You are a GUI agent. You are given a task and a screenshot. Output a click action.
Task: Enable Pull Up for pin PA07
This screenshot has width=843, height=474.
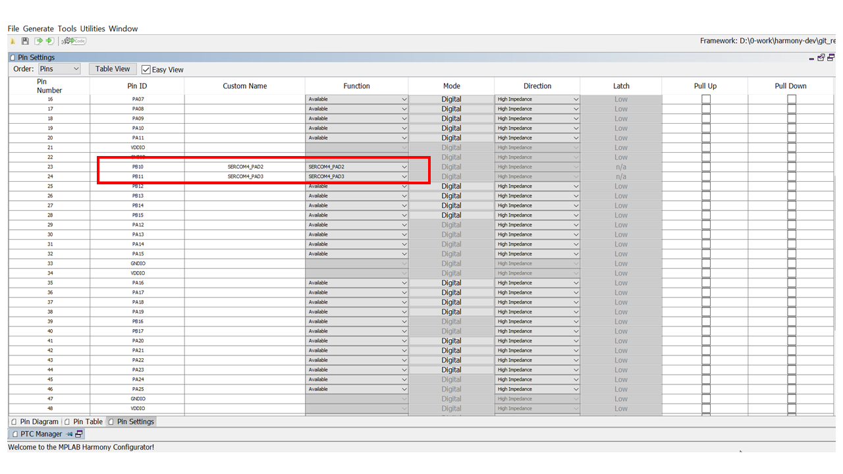coord(706,99)
